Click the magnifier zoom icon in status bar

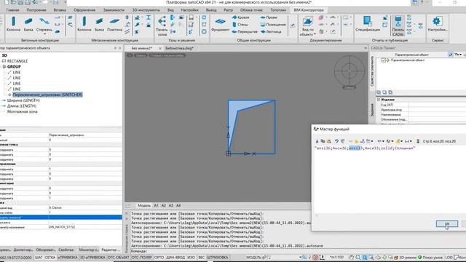pyautogui.click(x=358, y=258)
